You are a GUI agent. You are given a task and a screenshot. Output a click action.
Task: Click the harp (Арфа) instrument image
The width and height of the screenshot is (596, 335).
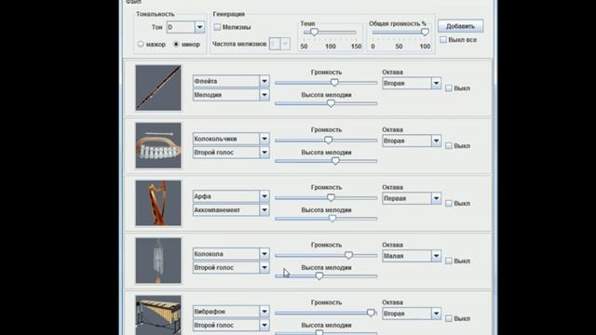click(x=158, y=203)
